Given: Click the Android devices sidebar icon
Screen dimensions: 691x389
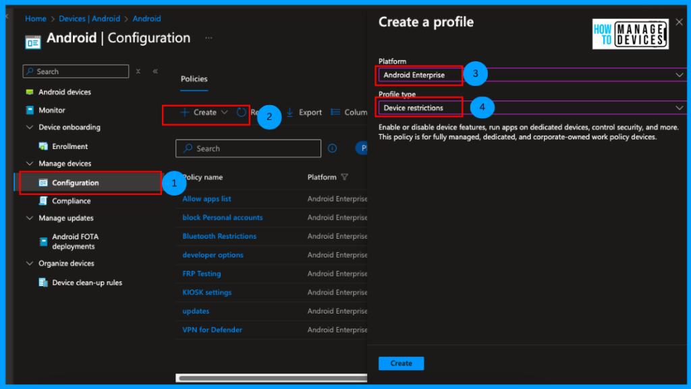Looking at the screenshot, I should tap(30, 92).
